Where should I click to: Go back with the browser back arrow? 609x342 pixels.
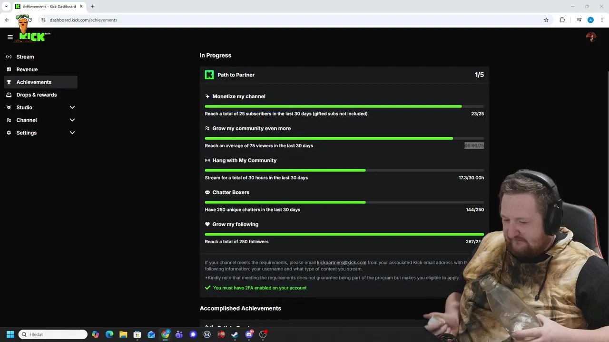coord(7,20)
